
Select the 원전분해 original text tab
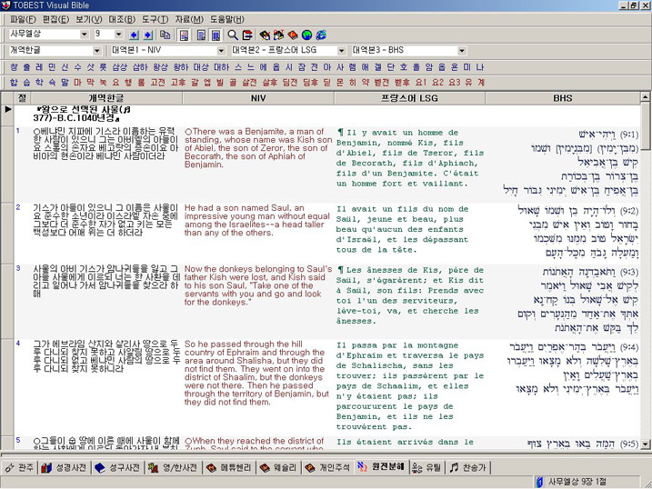click(381, 467)
